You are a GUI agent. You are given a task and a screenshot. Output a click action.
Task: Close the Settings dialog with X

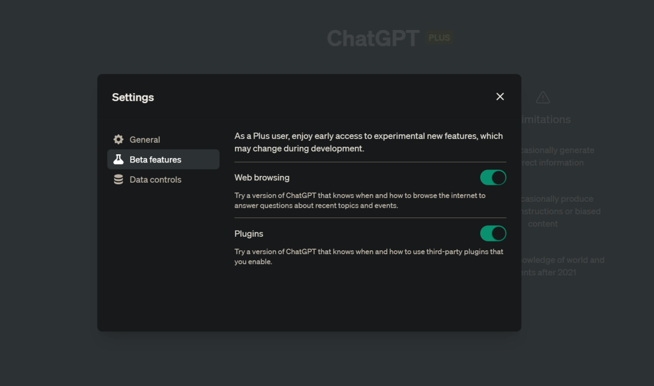point(500,96)
